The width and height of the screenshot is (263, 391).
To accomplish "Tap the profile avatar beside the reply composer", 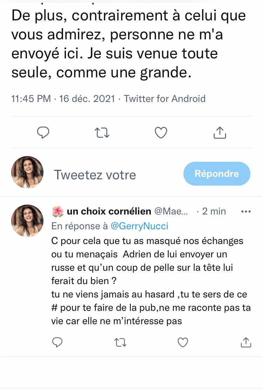I will point(27,172).
